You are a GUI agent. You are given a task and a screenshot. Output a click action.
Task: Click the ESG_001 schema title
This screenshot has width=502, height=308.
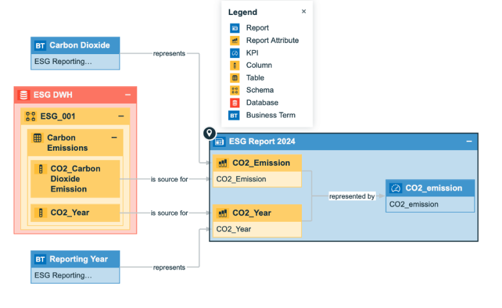click(58, 116)
